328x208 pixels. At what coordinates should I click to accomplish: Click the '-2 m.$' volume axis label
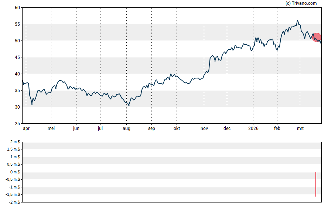pyautogui.click(x=15, y=202)
